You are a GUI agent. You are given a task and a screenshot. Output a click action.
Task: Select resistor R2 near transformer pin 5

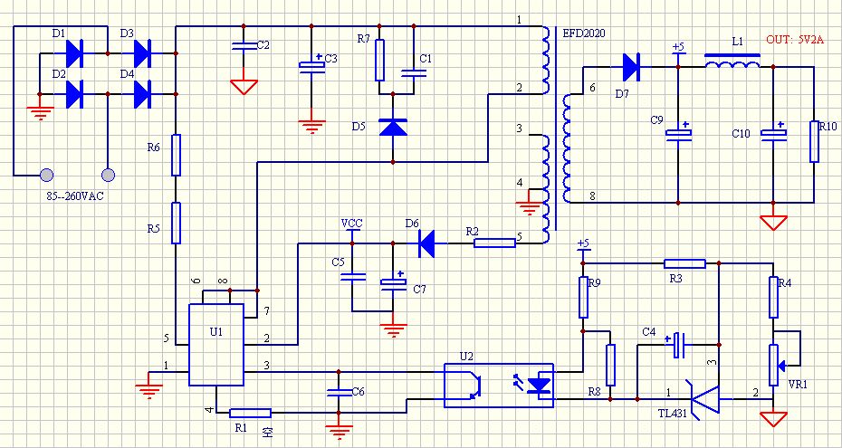(x=494, y=243)
